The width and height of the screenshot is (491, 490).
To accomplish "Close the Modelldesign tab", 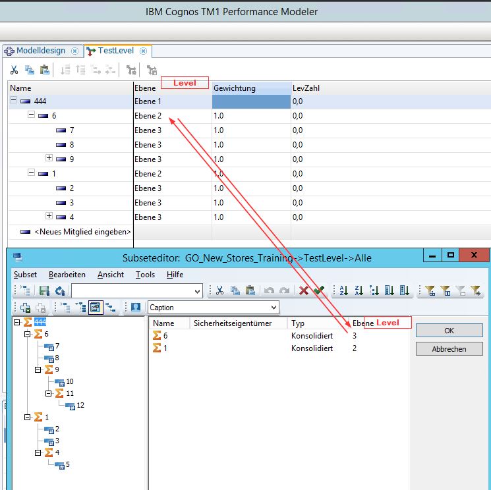I will click(x=74, y=51).
